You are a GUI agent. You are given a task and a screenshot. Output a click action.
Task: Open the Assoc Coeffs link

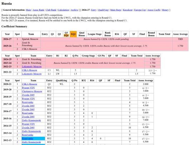(x=154, y=10)
